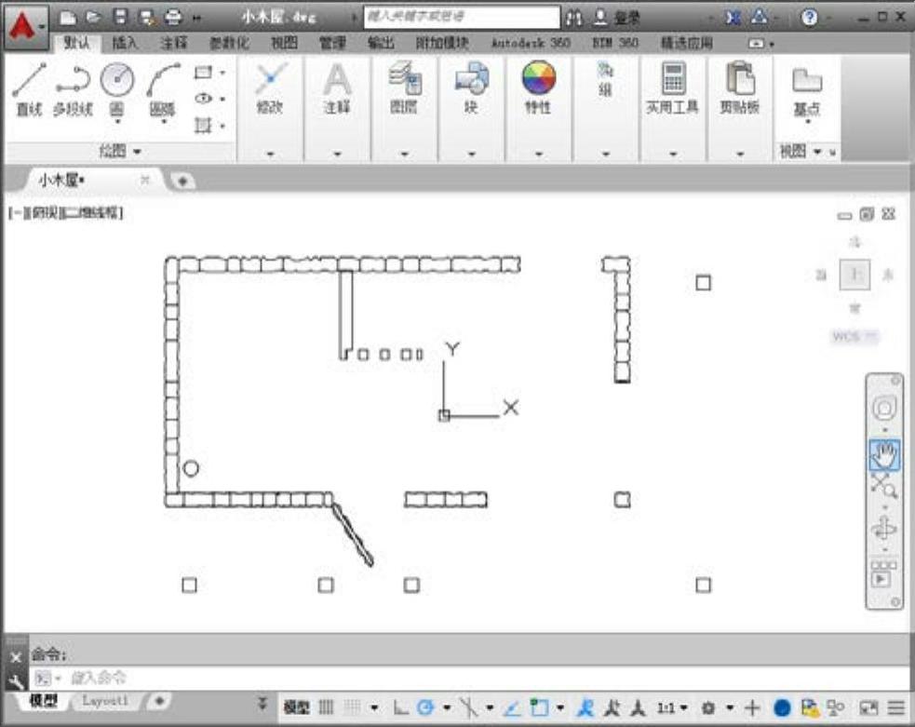The width and height of the screenshot is (915, 727).
Task: Expand the Layers panel dropdown arrow
Action: tap(404, 154)
